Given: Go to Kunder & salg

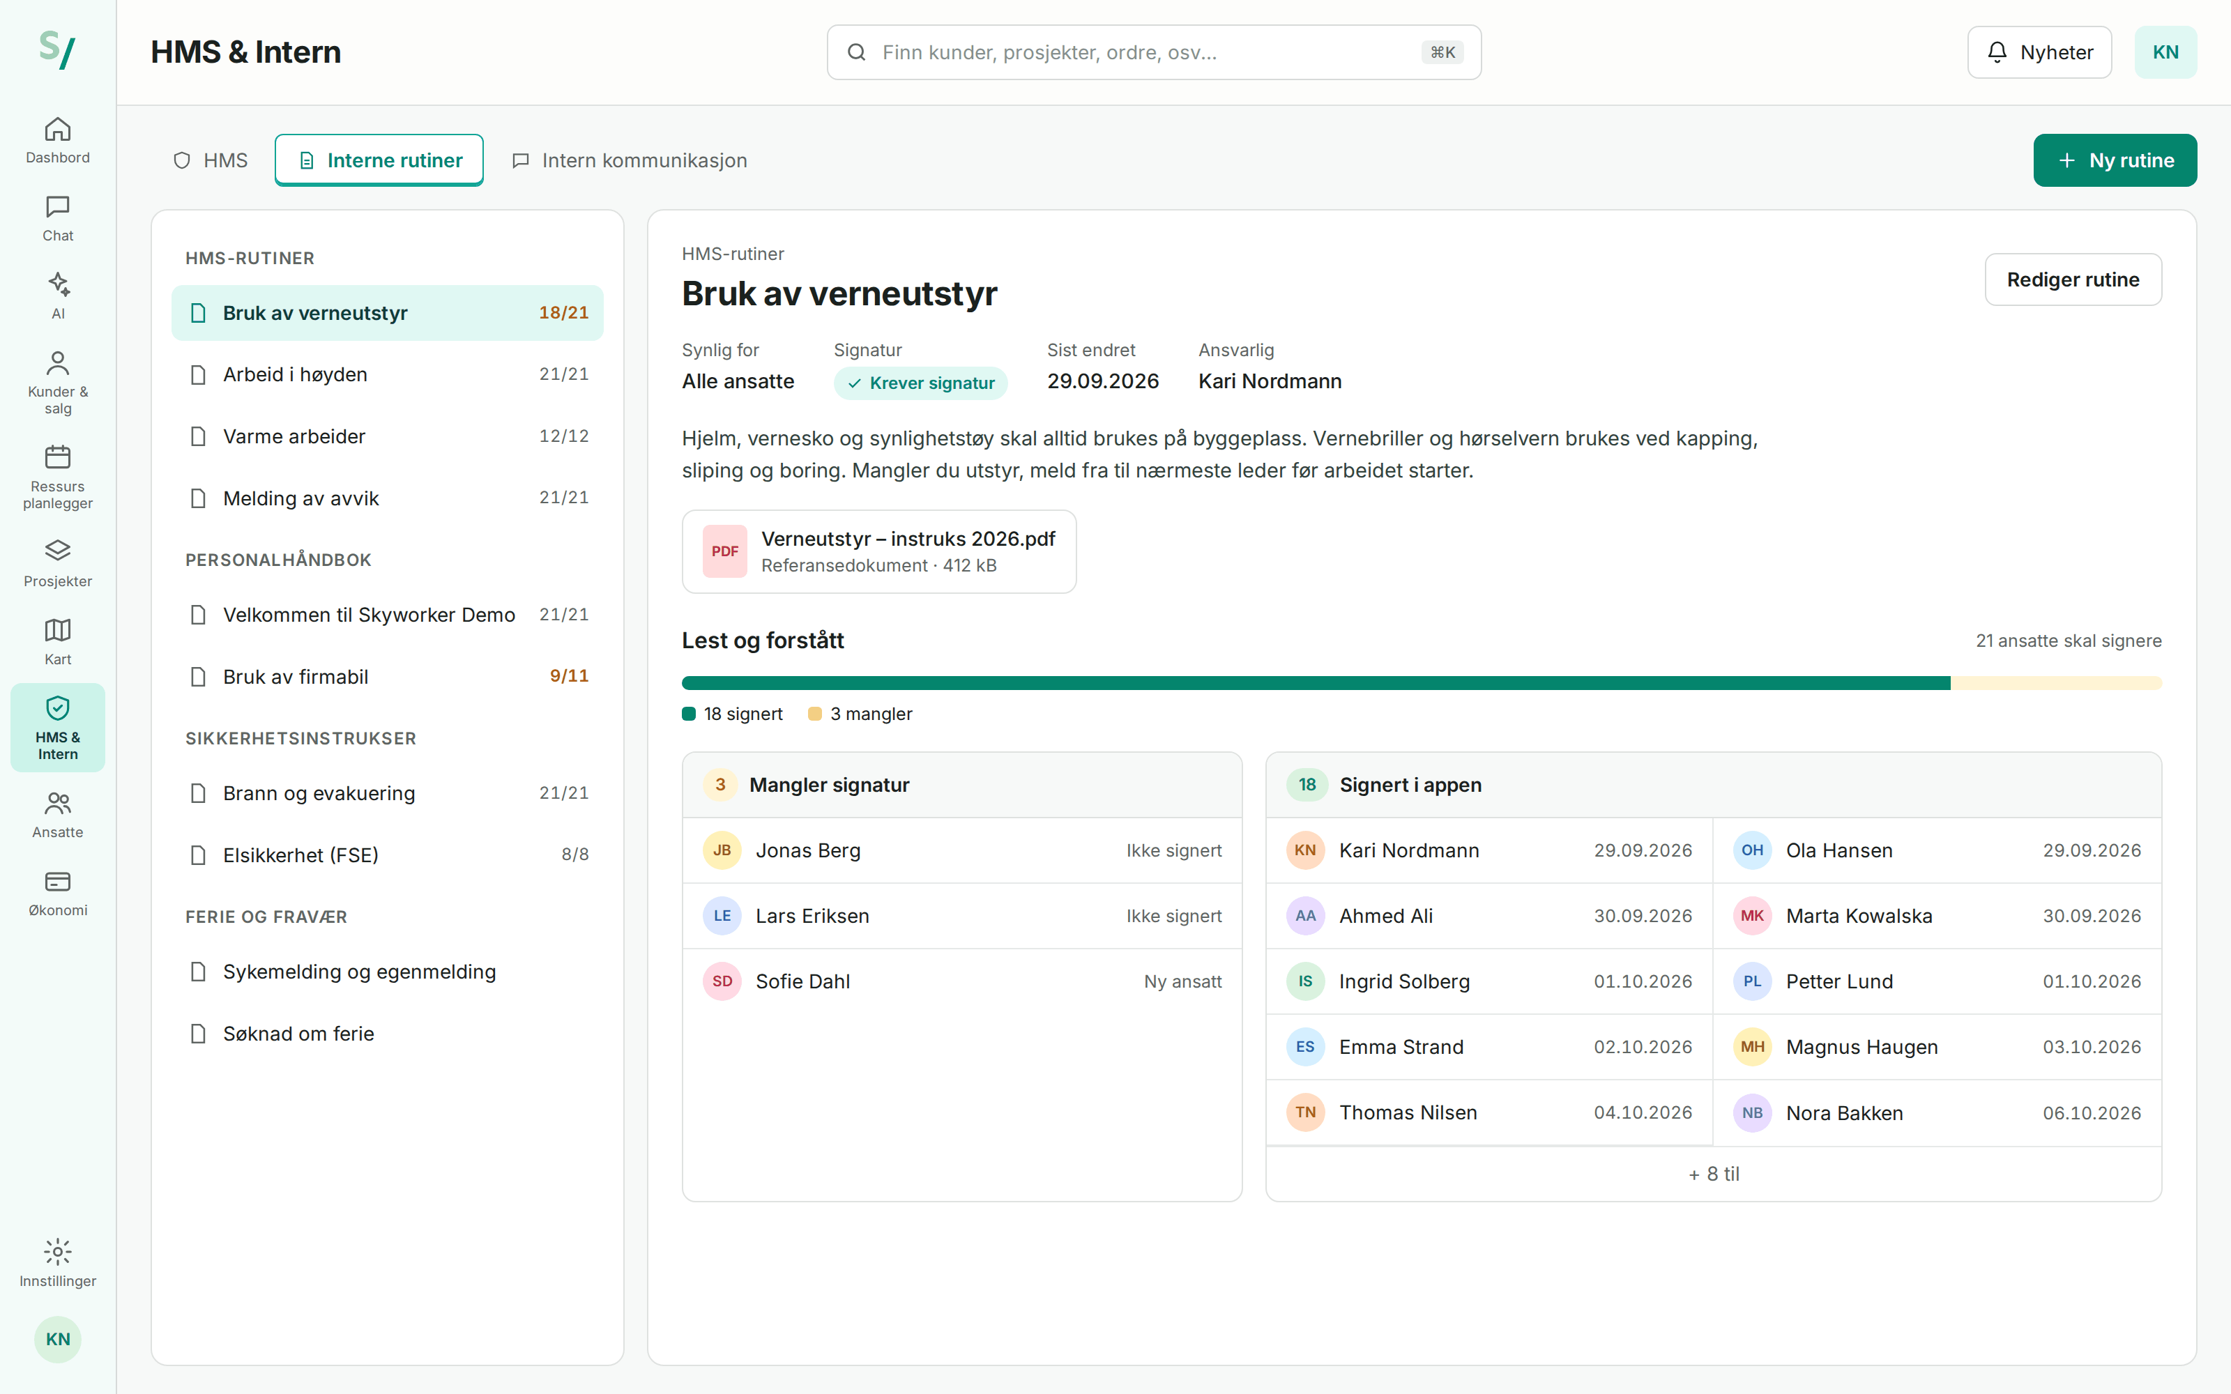Looking at the screenshot, I should pyautogui.click(x=57, y=383).
